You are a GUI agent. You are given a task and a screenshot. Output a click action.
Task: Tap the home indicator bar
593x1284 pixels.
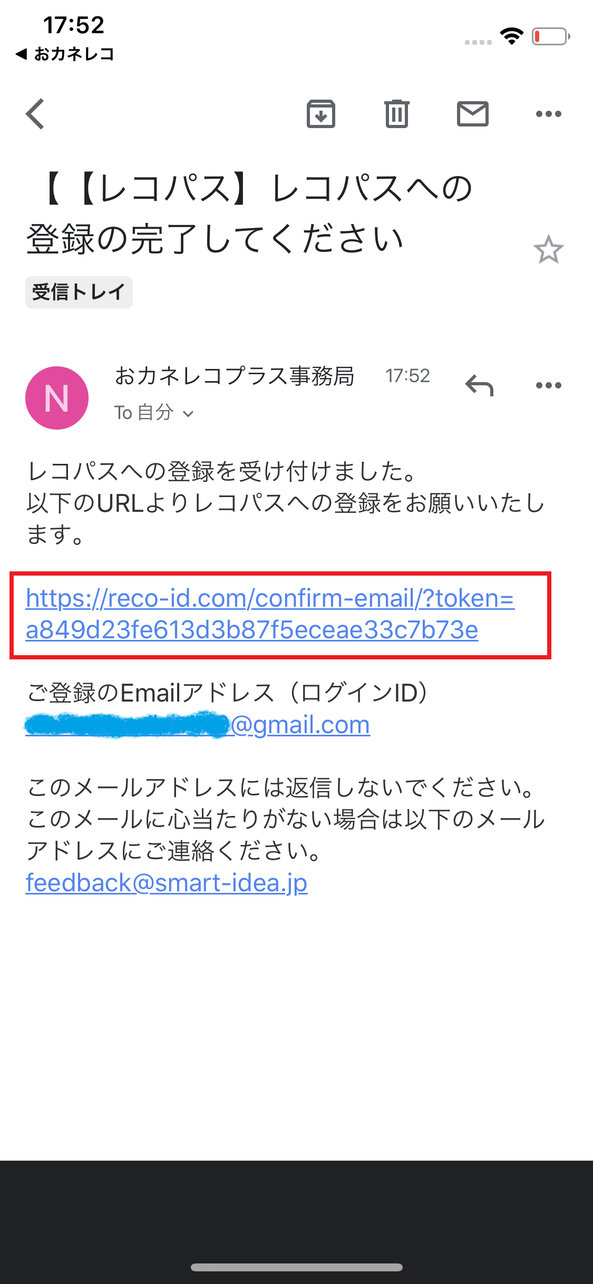pos(296,1267)
